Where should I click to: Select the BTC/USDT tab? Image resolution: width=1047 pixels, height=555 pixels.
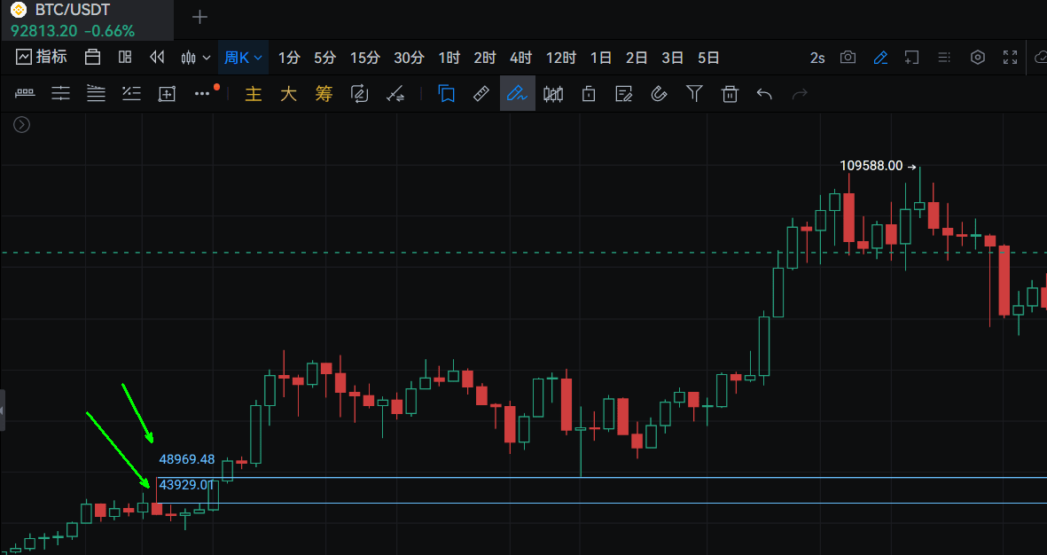[73, 12]
